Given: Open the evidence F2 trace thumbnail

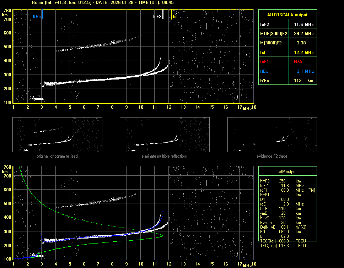Looking at the screenshot, I should point(272,135).
